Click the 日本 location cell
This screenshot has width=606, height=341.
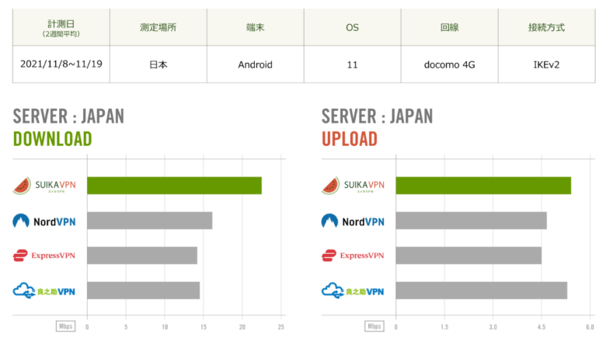(158, 64)
